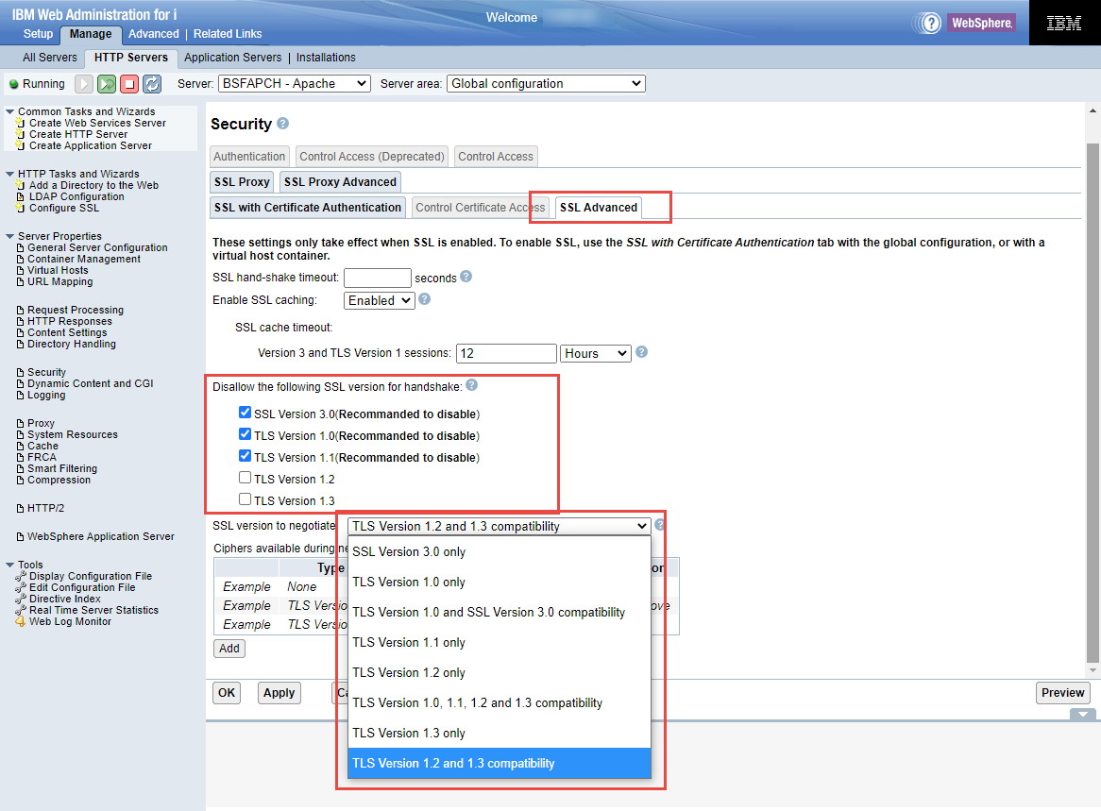Enable the TLS Version 1.2 checkbox
This screenshot has width=1101, height=811.
[245, 478]
